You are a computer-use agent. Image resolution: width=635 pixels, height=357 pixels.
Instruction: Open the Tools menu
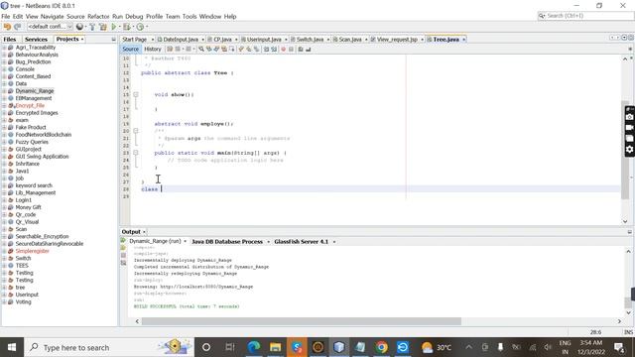pyautogui.click(x=190, y=17)
